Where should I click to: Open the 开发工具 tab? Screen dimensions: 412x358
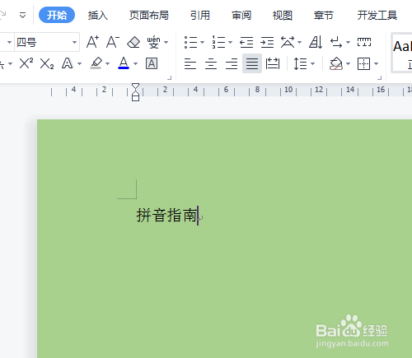[x=377, y=15]
